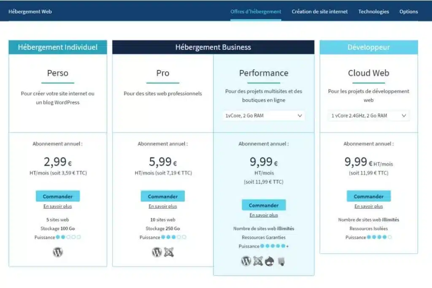Select the Hébergement Individuel header

57,47
